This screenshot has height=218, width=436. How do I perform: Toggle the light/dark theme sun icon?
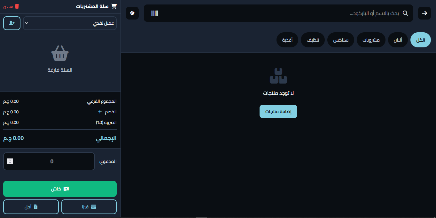pyautogui.click(x=132, y=13)
